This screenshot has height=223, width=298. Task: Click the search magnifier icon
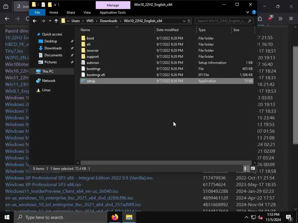(x=250, y=21)
